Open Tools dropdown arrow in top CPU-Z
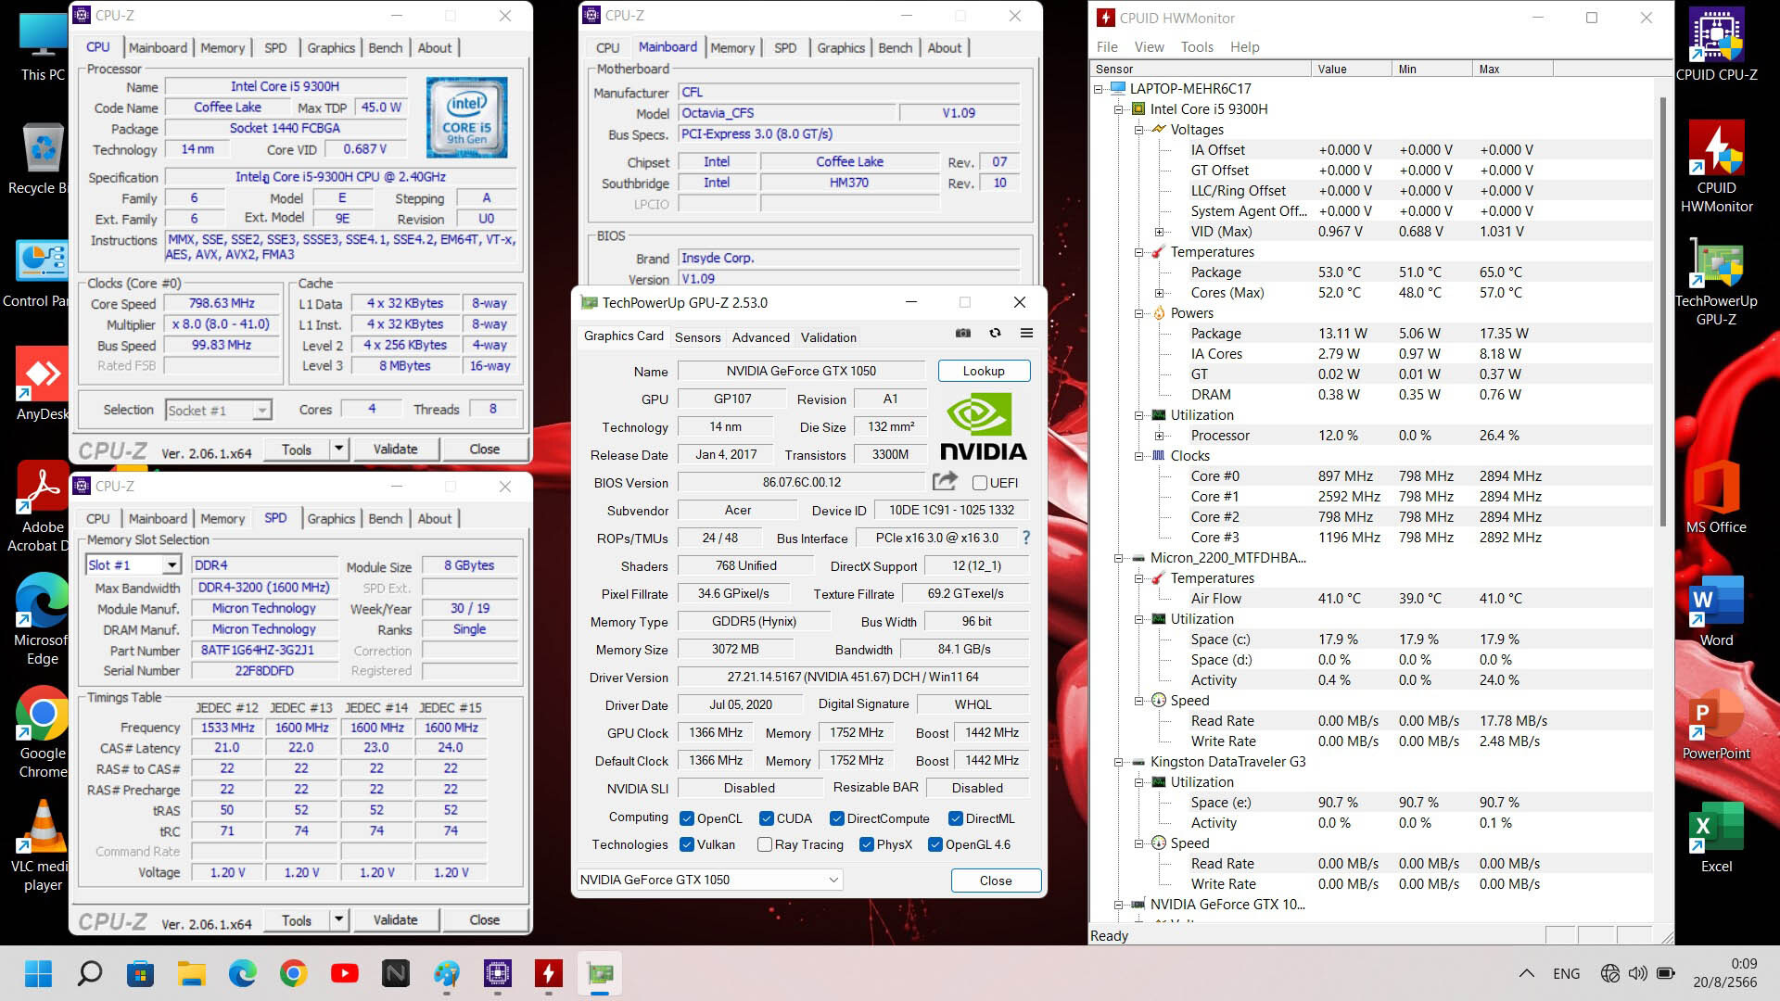Image resolution: width=1780 pixels, height=1001 pixels. click(338, 449)
